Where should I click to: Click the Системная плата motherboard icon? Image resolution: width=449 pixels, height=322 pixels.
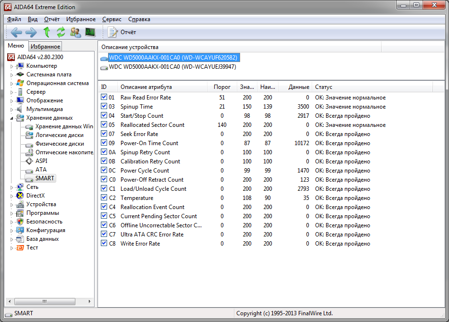(x=20, y=74)
